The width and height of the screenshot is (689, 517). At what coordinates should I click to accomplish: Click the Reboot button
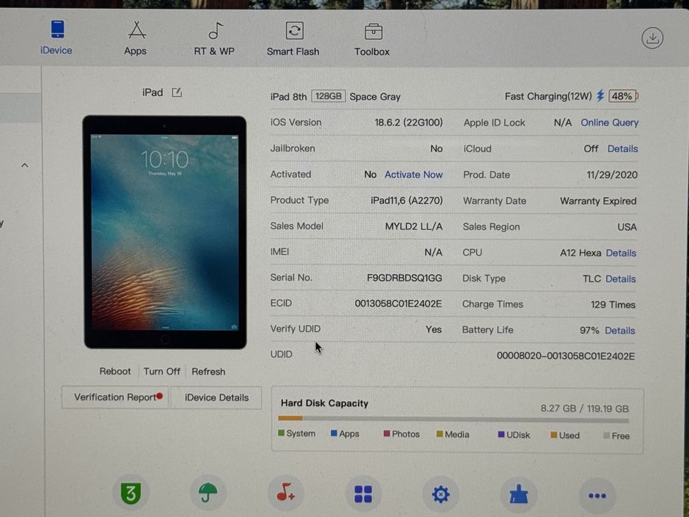tap(115, 371)
